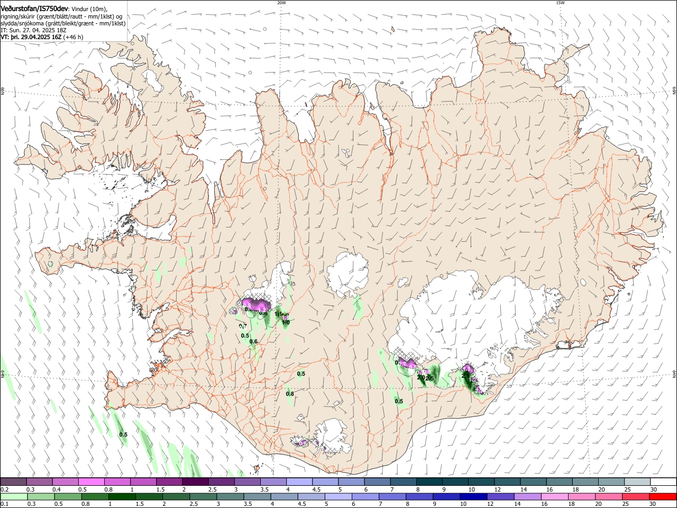Pick the rose rain swatch at 20–25
Viewport: 677px width, 508px height.
(608, 497)
